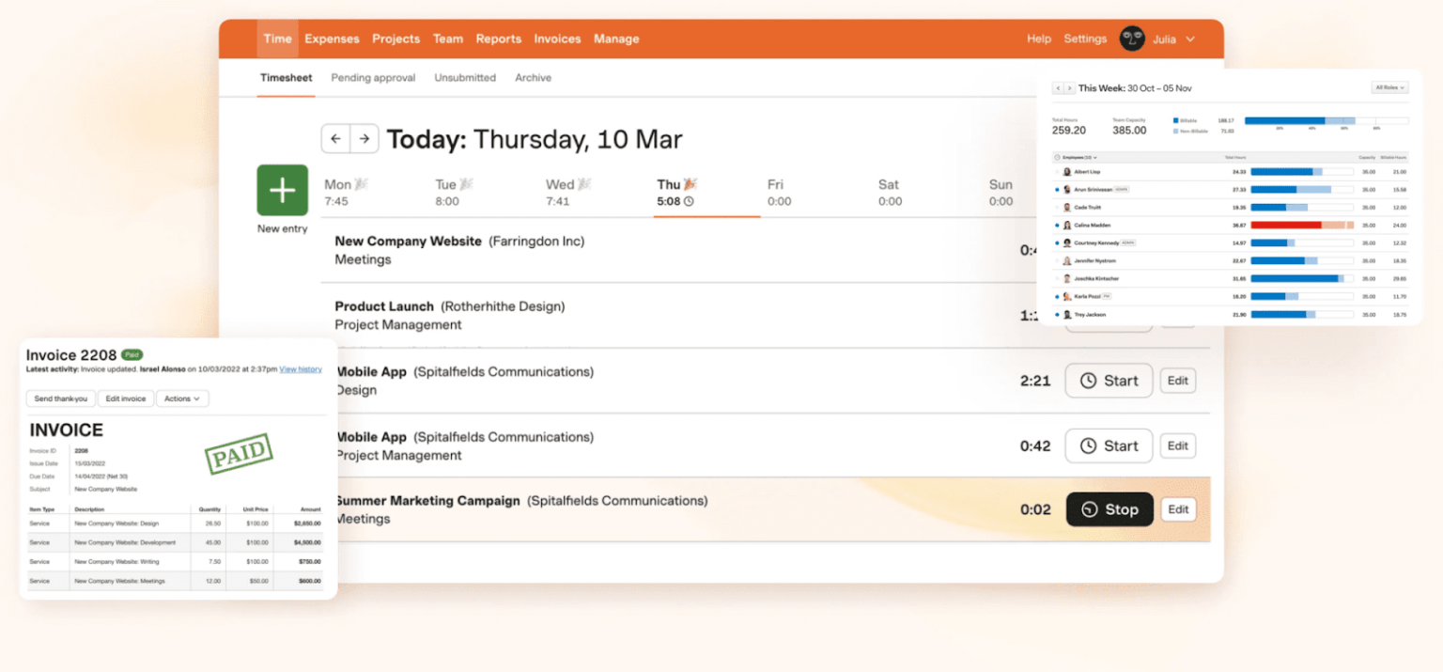Click the Send thank-you button

click(x=60, y=398)
